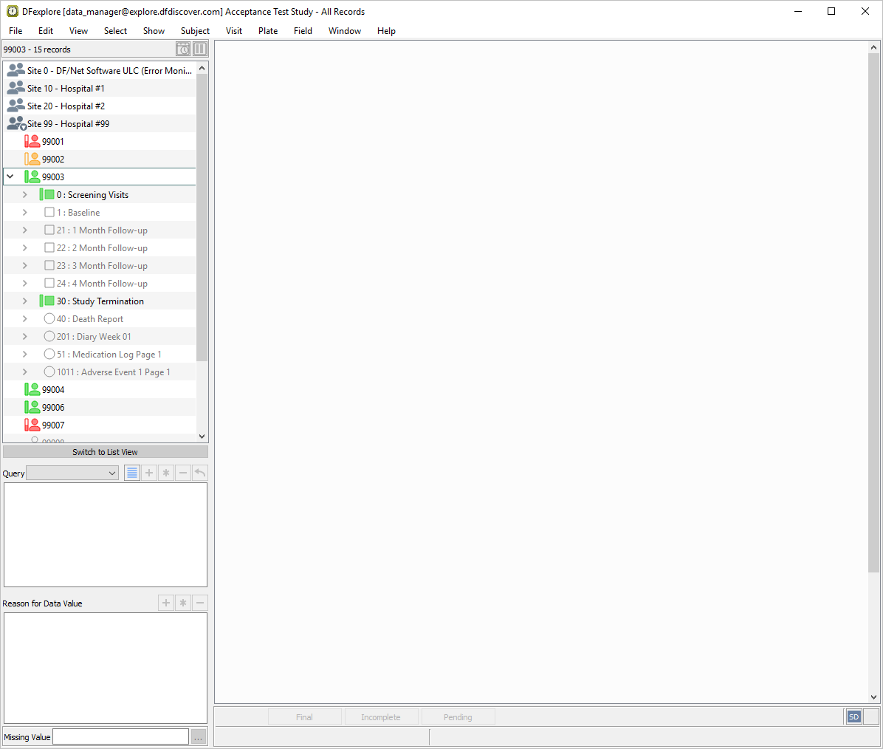Select Site 10 - Hospital #1
Screen dimensions: 883x749
point(66,88)
